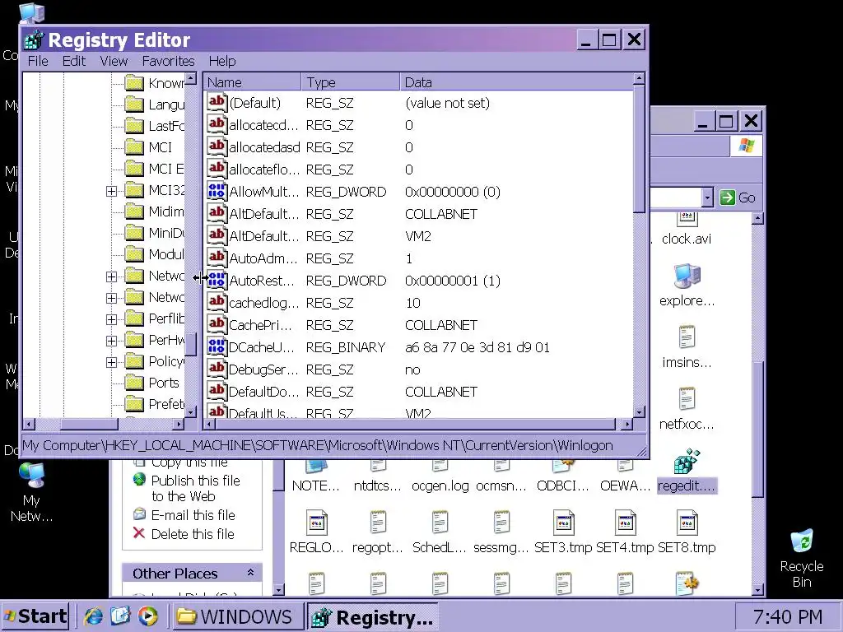Click the allocatecd string value icon
843x632 pixels.
[217, 125]
